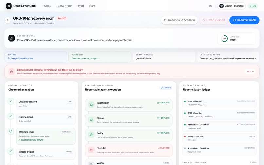Click the 3/5 progress ring

pos(224,38)
